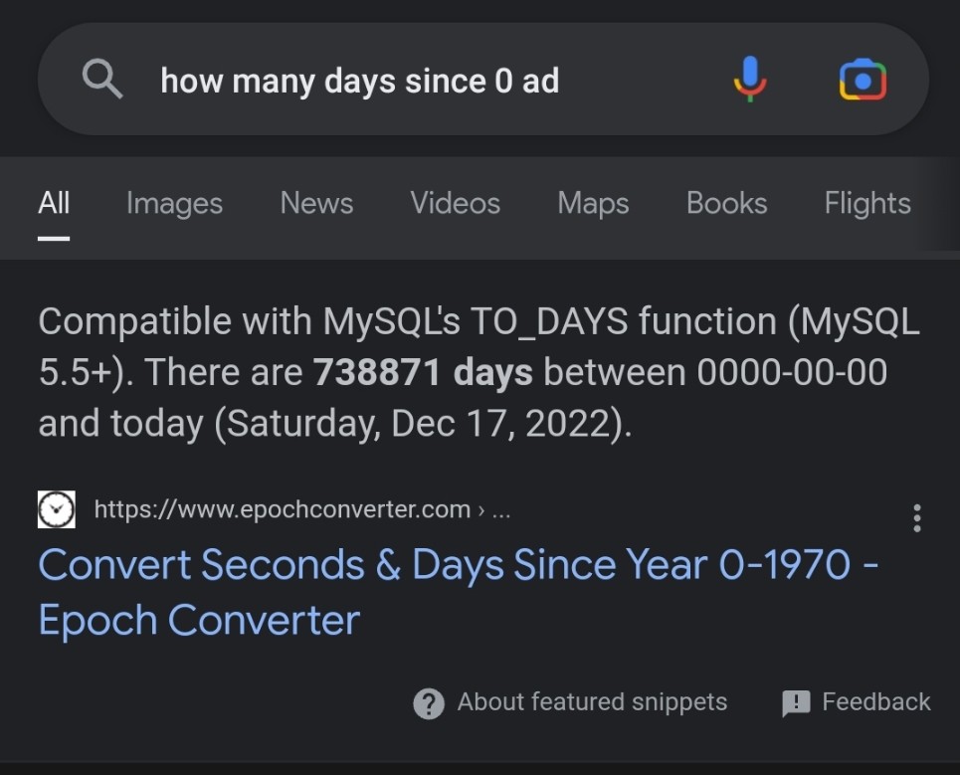Select the All results tab

click(x=54, y=203)
